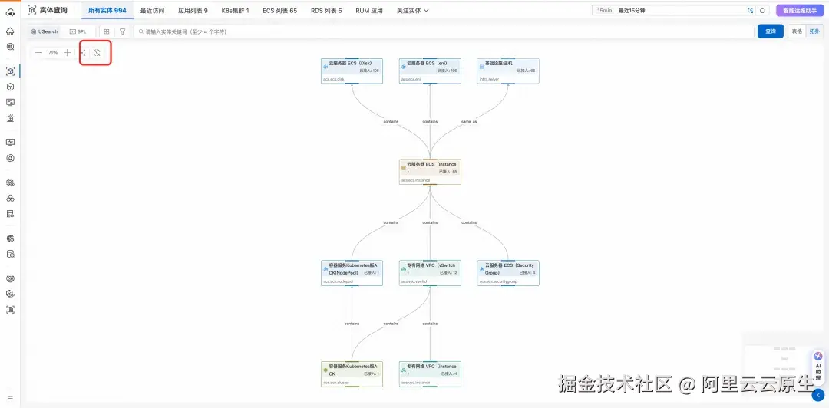Open the RDS 列表 5 tab
This screenshot has height=408, width=829.
[326, 10]
